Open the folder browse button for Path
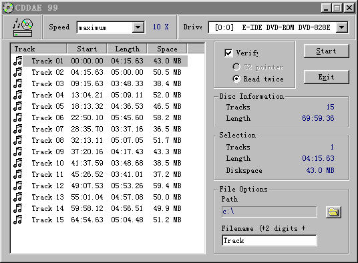 click(333, 212)
